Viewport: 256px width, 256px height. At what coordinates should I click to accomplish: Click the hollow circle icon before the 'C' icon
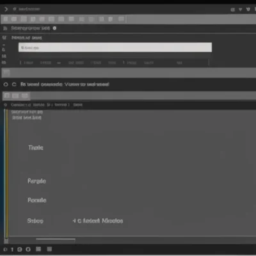point(6,84)
